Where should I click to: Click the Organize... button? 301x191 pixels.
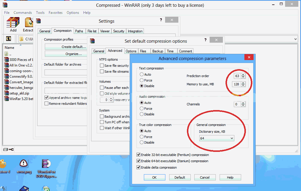66,54
